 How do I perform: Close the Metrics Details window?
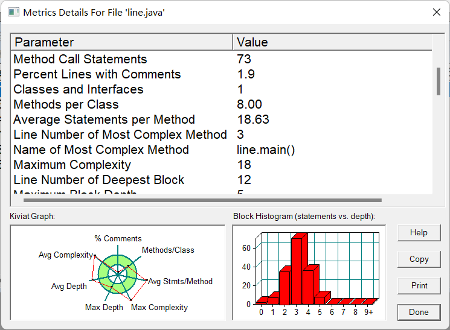(437, 12)
